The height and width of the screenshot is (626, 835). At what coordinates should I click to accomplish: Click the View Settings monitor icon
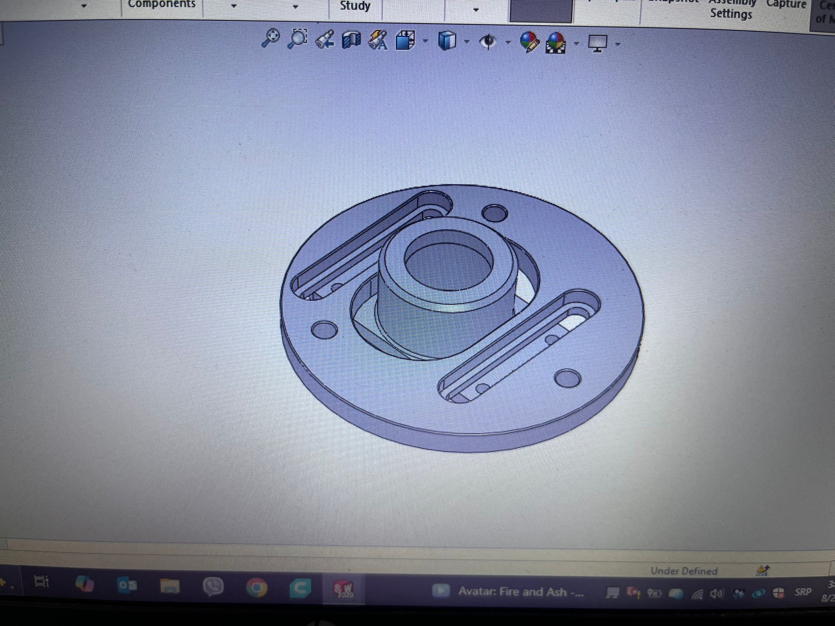tap(598, 43)
